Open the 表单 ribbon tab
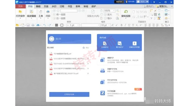The image size is (189, 106). [x=78, y=6]
